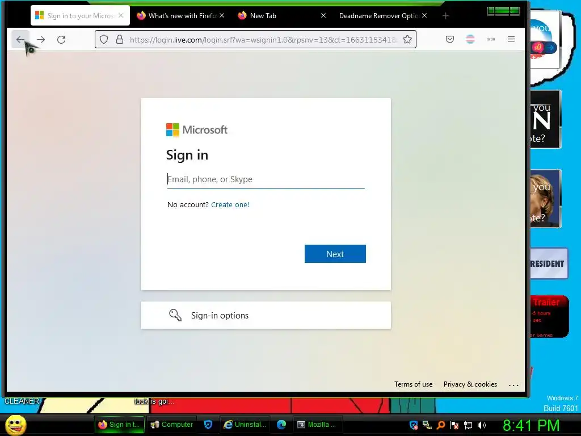The width and height of the screenshot is (581, 436).
Task: Open the three-dot footer more options
Action: tap(513, 385)
